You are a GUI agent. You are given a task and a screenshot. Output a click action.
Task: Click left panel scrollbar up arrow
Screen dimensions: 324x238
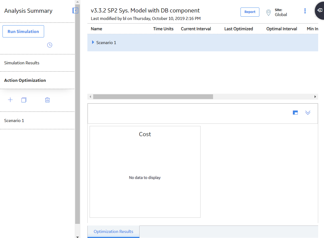[77, 2]
